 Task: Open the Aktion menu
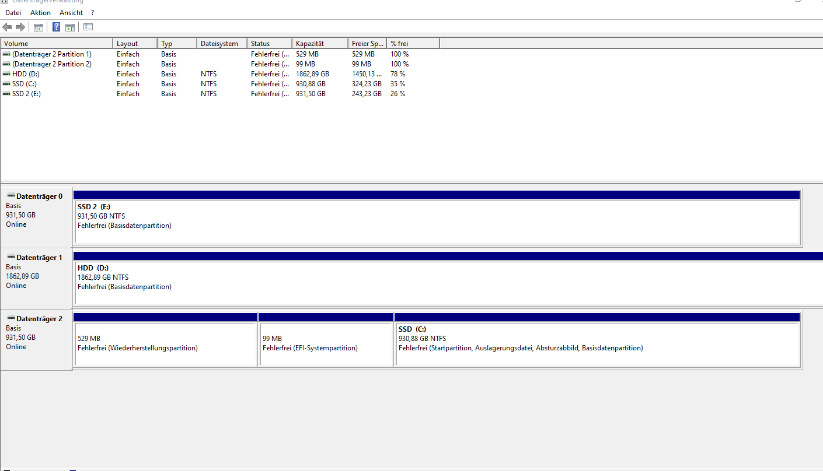coord(40,12)
